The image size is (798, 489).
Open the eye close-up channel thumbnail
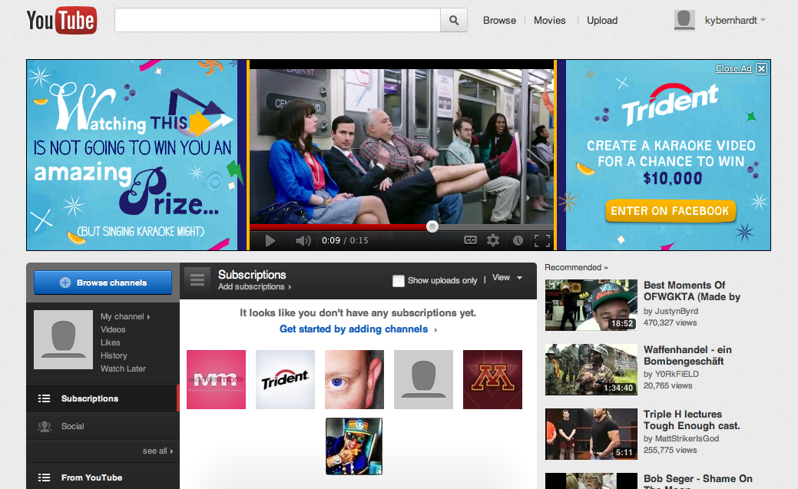click(354, 379)
